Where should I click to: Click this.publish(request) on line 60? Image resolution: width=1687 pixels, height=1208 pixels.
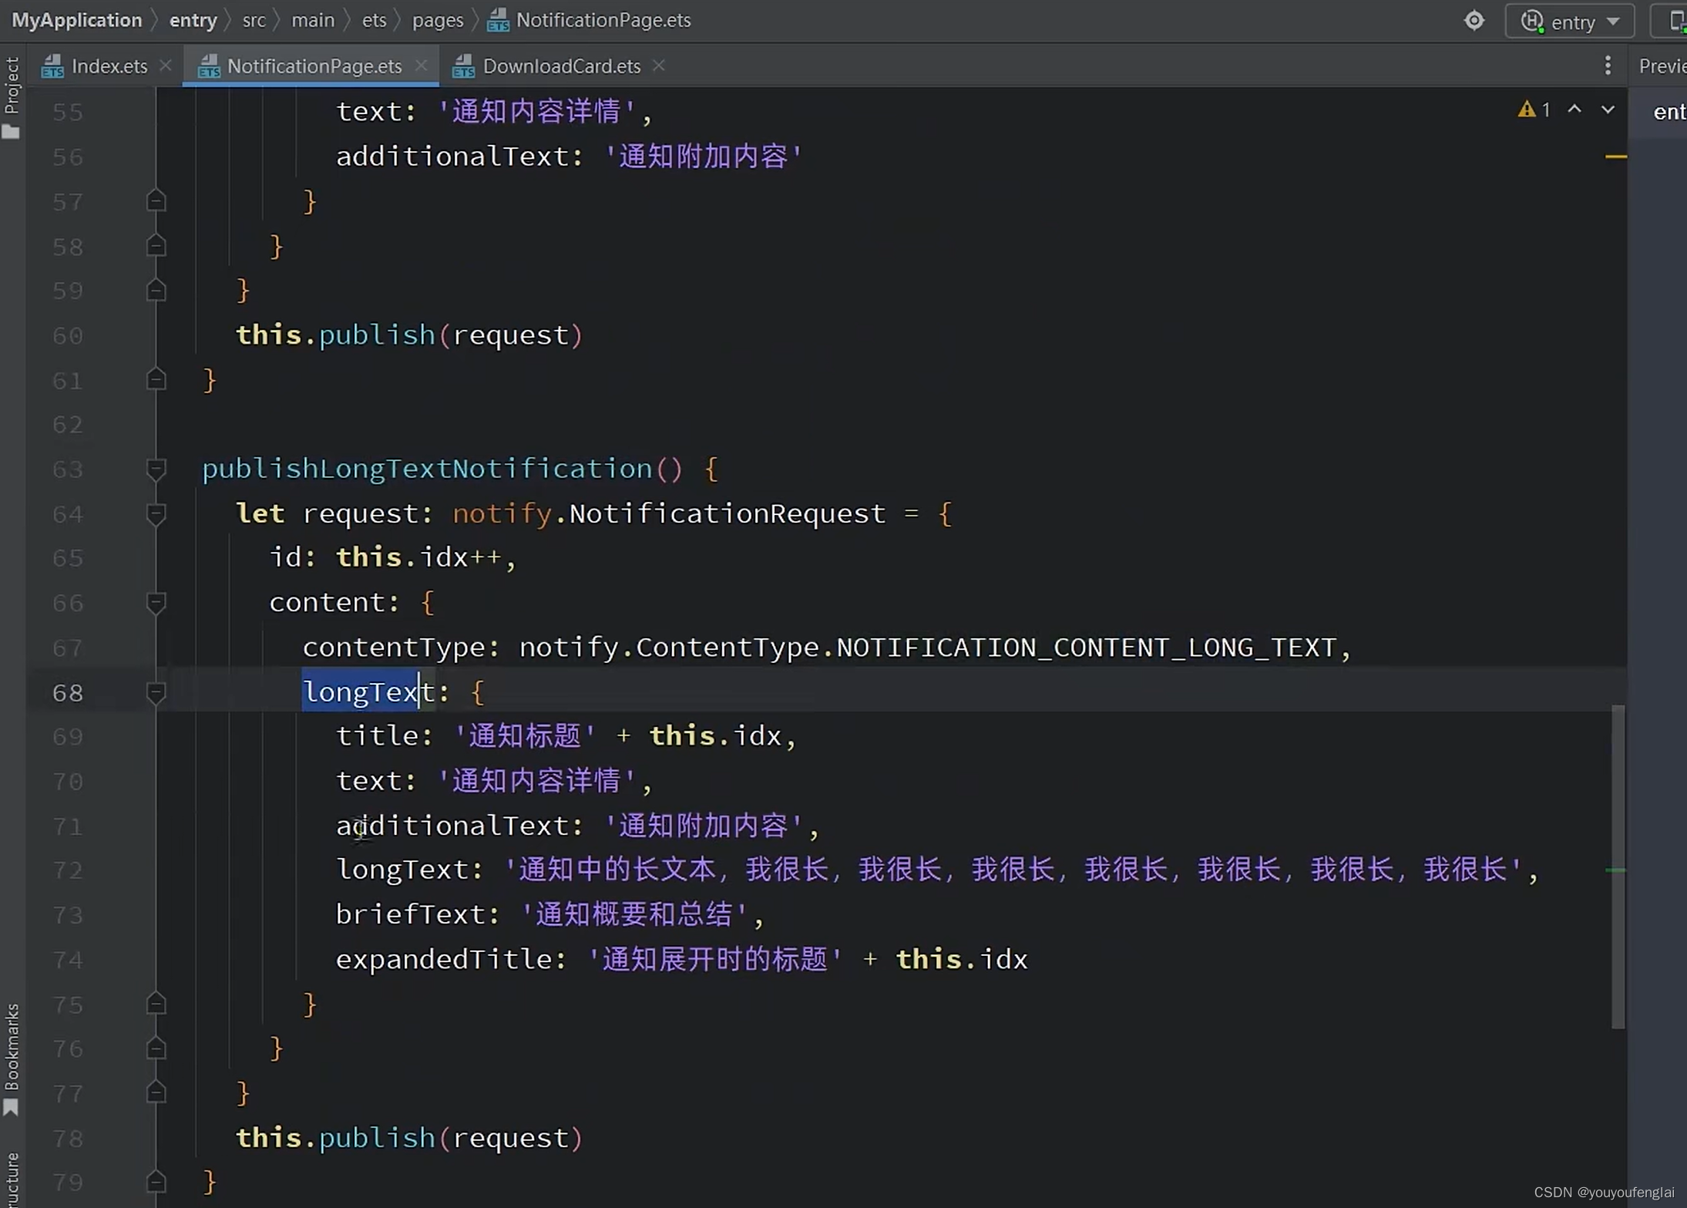[409, 335]
